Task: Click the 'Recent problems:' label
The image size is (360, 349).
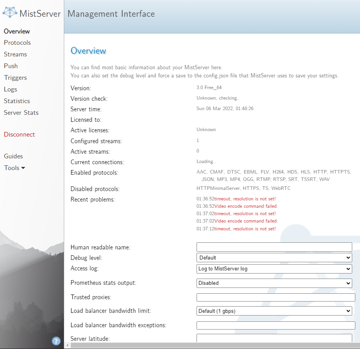Action: tap(93, 199)
